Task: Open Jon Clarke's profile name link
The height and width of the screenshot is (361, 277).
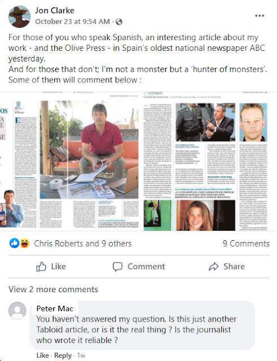Action: click(55, 10)
